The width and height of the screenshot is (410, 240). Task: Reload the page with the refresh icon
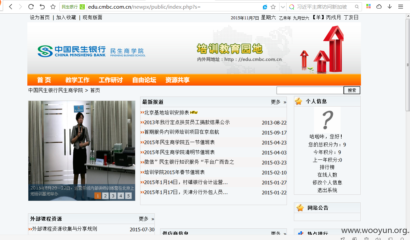[31, 7]
